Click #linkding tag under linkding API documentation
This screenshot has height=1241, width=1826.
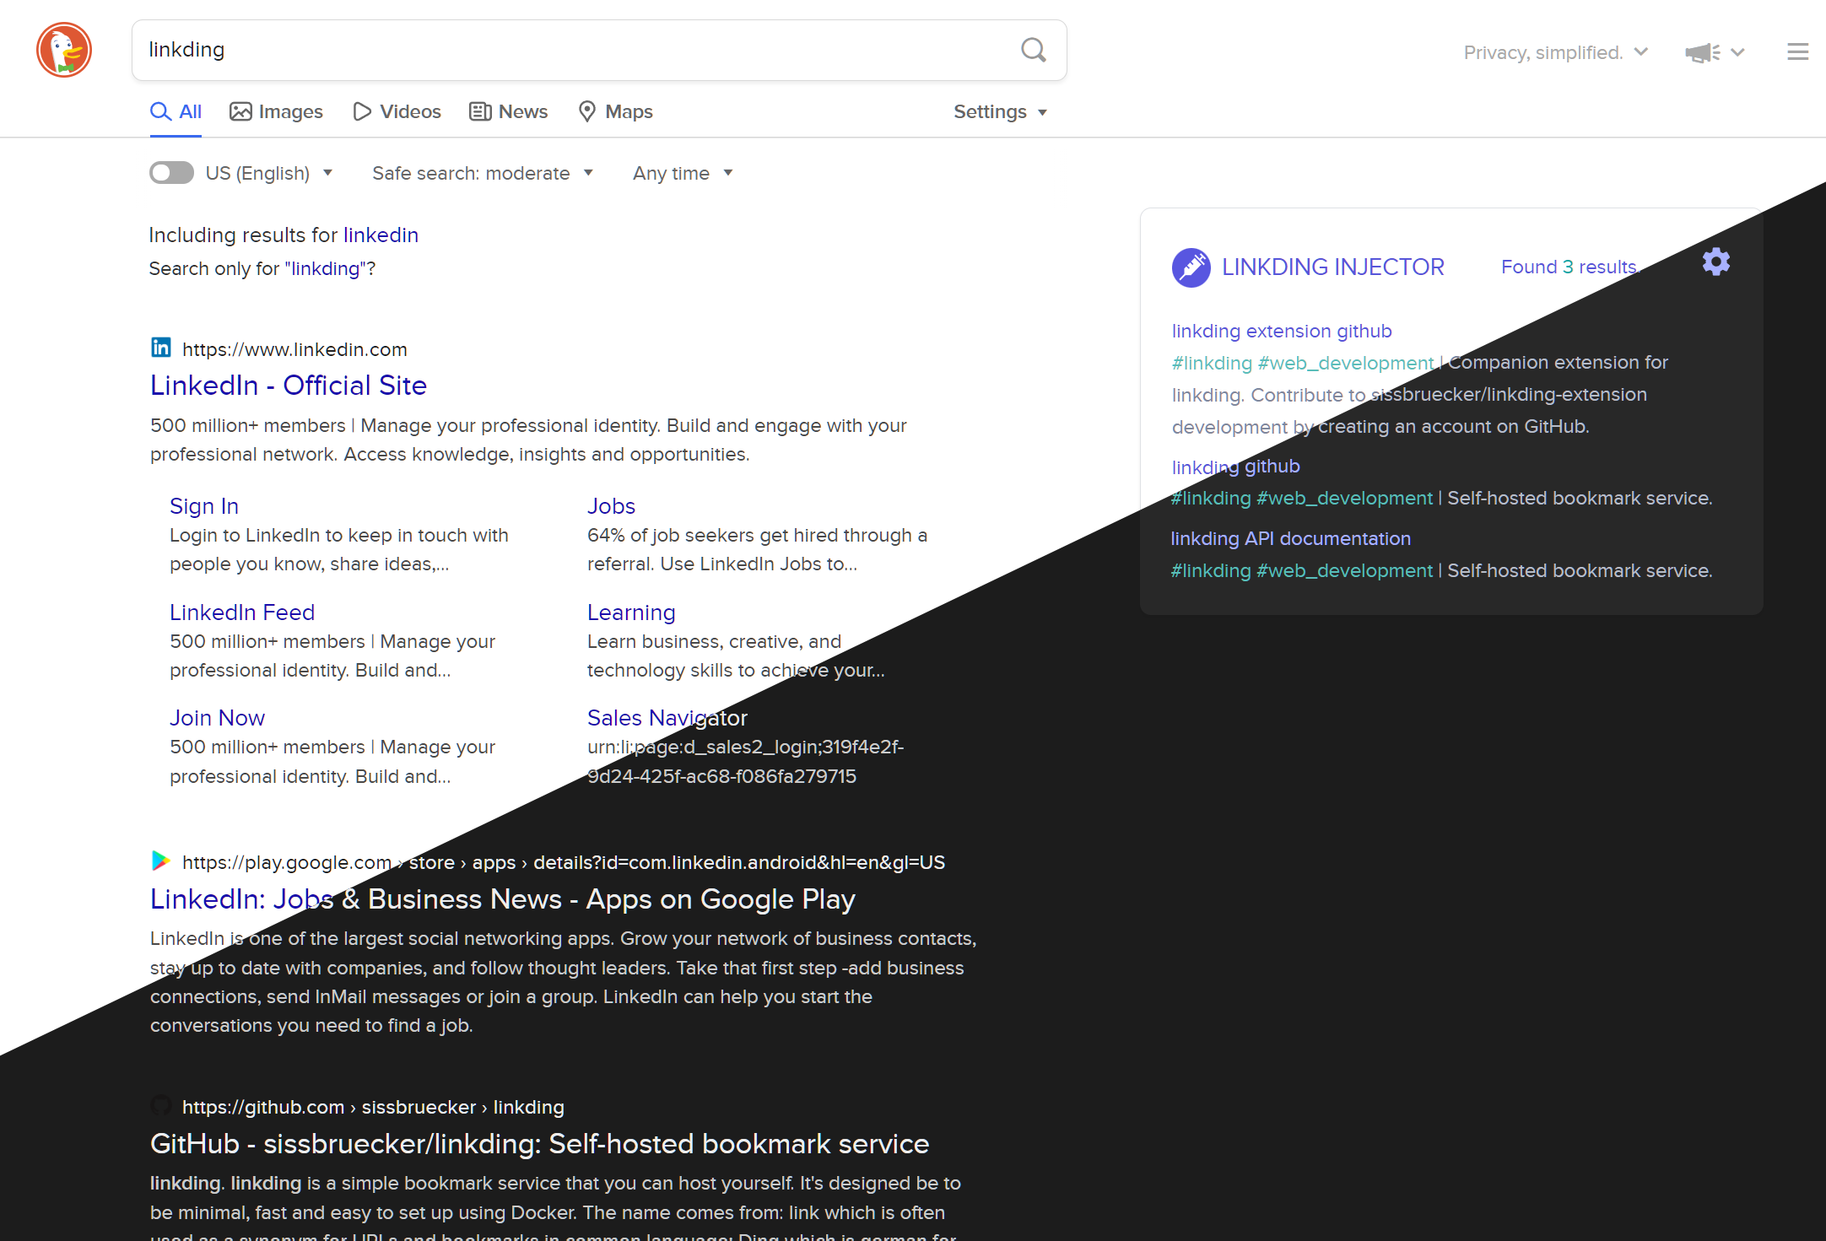(1210, 570)
